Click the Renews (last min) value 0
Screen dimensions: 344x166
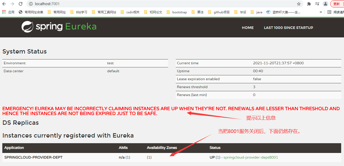click(x=254, y=95)
